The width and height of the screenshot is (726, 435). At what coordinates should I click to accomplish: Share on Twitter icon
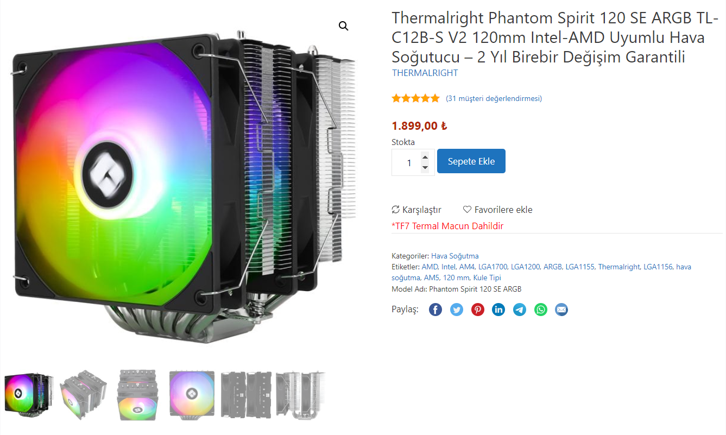click(457, 310)
